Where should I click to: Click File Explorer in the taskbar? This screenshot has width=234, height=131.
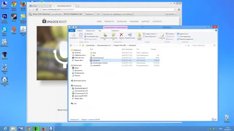coord(13,128)
